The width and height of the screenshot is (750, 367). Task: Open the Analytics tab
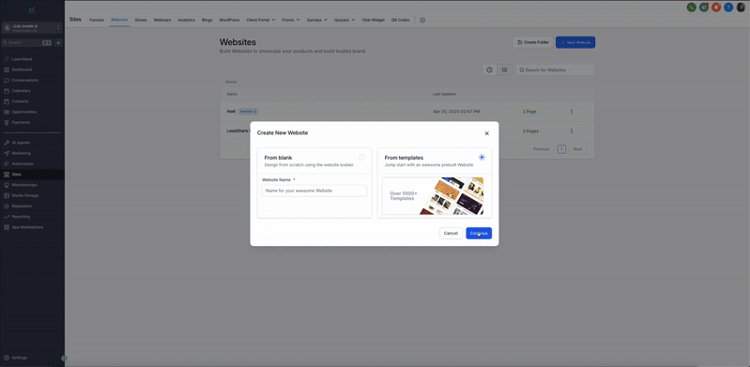(x=187, y=20)
